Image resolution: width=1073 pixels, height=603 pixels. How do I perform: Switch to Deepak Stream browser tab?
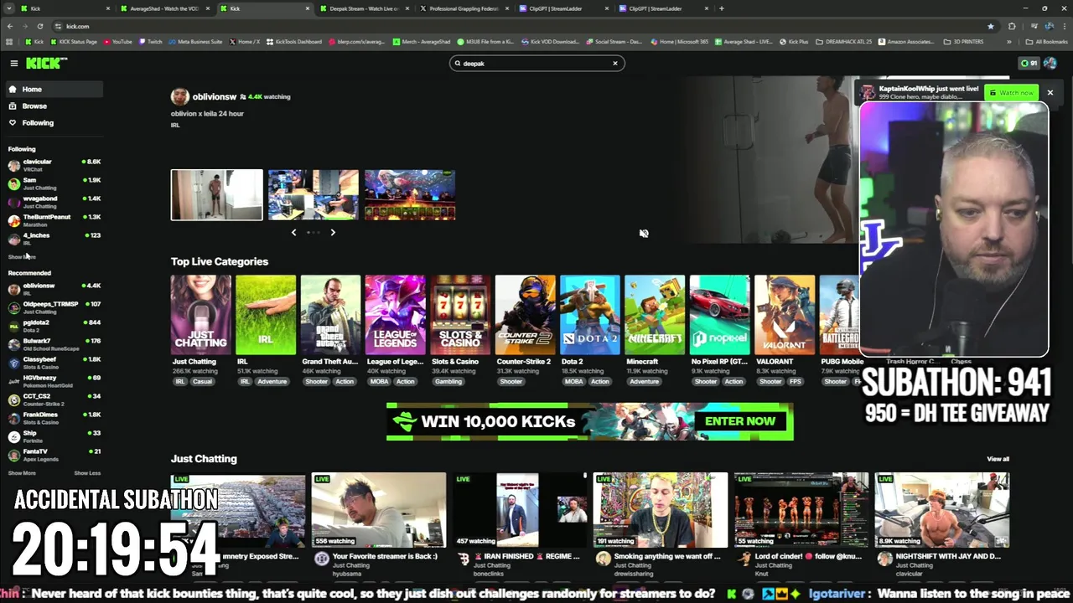click(365, 8)
